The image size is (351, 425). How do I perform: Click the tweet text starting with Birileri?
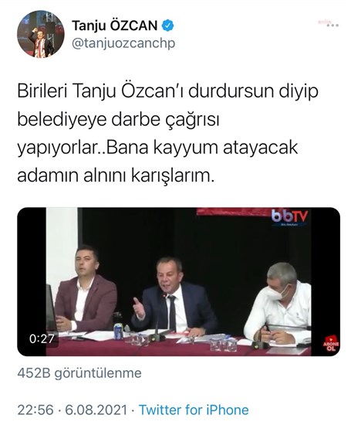[168, 134]
